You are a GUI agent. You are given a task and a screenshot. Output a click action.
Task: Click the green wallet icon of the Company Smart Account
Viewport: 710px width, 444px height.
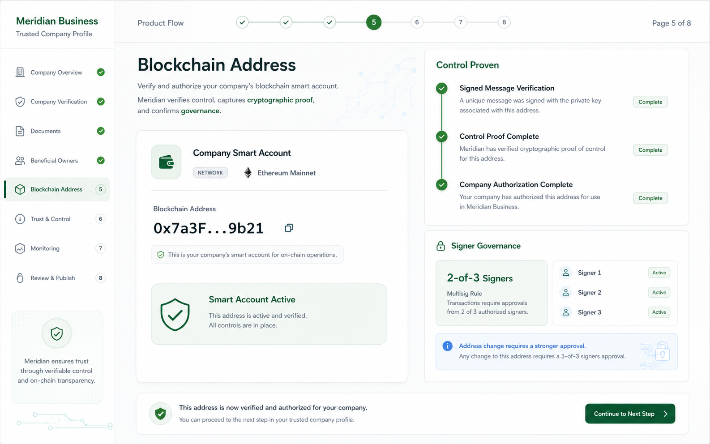click(166, 162)
